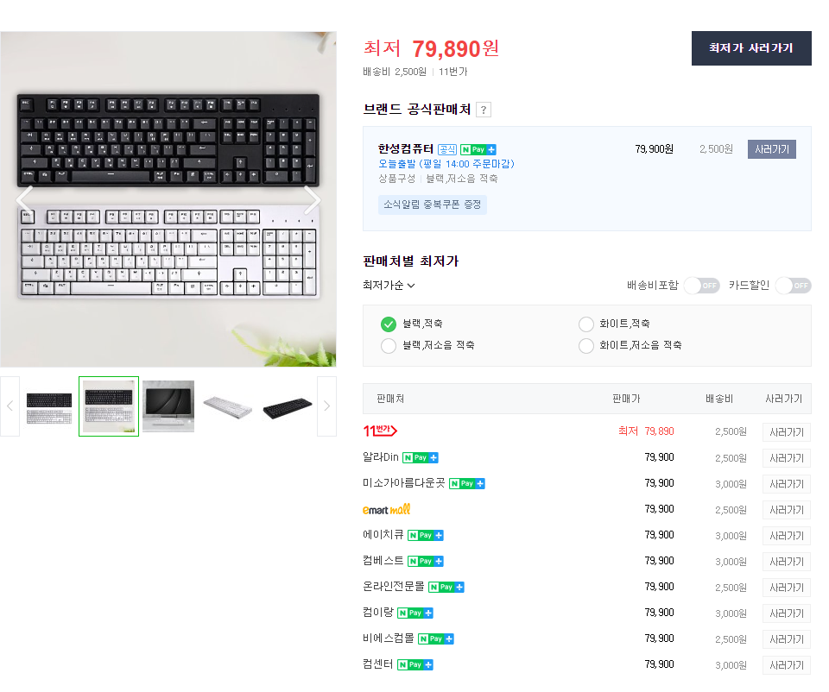Select the monitor setup thumbnail
The image size is (829, 692).
click(168, 406)
